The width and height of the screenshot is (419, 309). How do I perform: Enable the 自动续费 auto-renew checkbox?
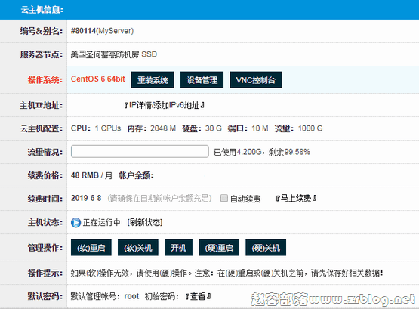224,198
